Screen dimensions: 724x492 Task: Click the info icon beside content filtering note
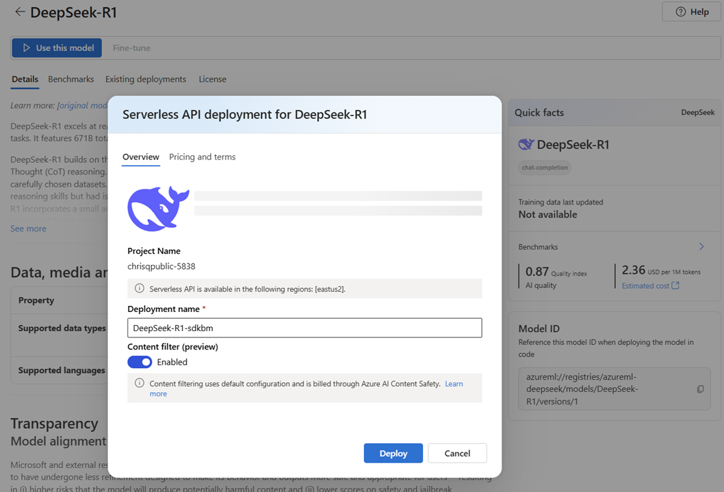point(139,383)
